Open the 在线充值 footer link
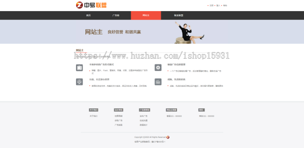Screen dimensions: 304x148 pyautogui.click(x=144, y=120)
